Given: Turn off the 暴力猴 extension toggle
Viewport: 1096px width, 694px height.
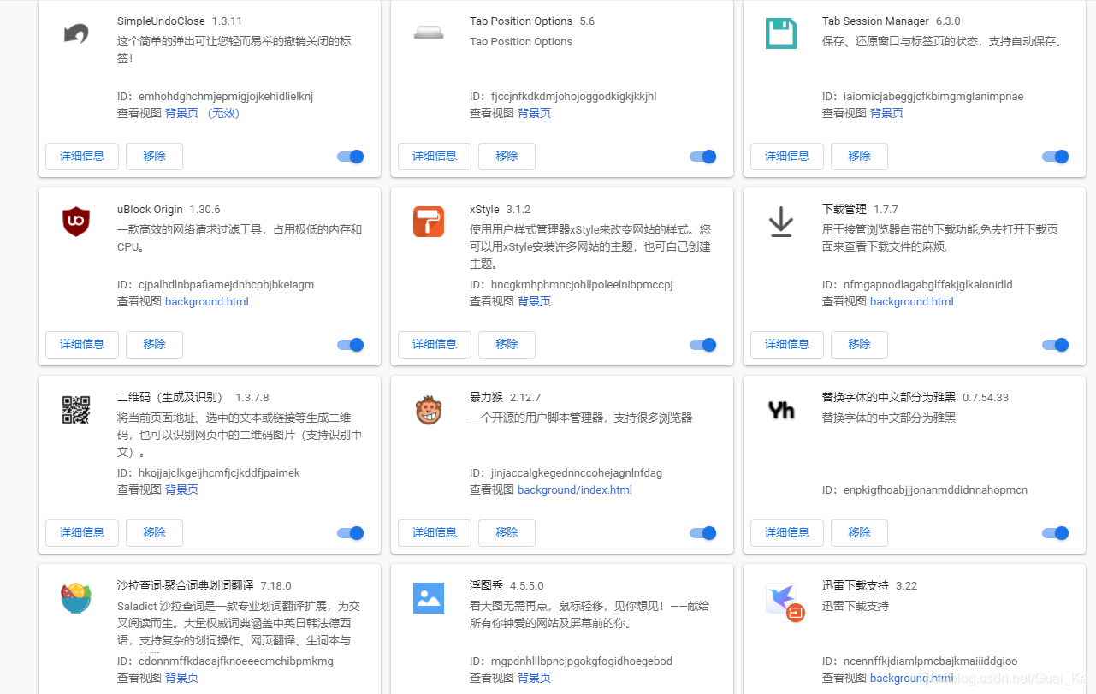Looking at the screenshot, I should pos(703,533).
